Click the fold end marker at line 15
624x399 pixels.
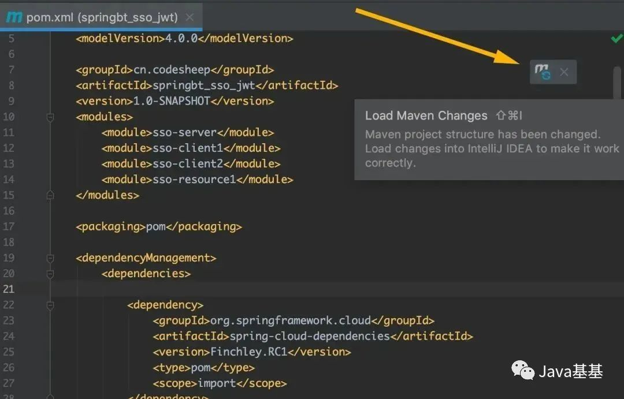pyautogui.click(x=50, y=195)
